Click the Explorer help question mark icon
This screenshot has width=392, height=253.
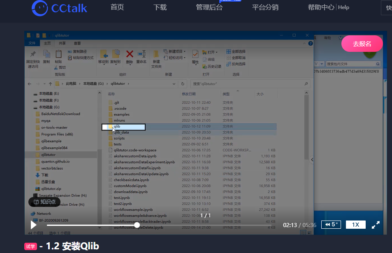(x=311, y=43)
